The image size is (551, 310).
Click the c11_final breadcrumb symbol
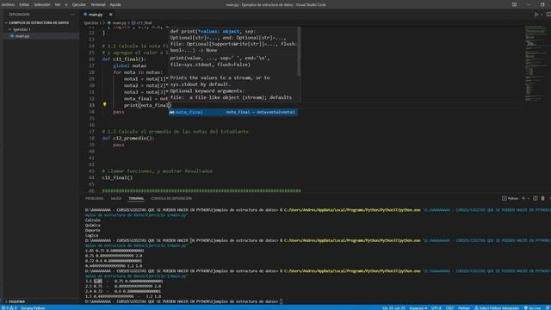point(142,23)
